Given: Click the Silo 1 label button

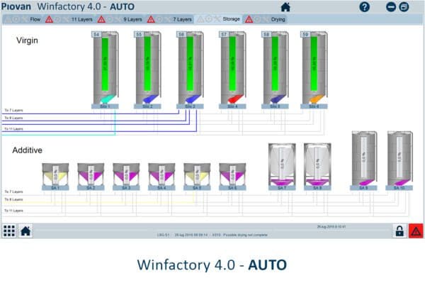Looking at the screenshot, I should coord(105,106).
